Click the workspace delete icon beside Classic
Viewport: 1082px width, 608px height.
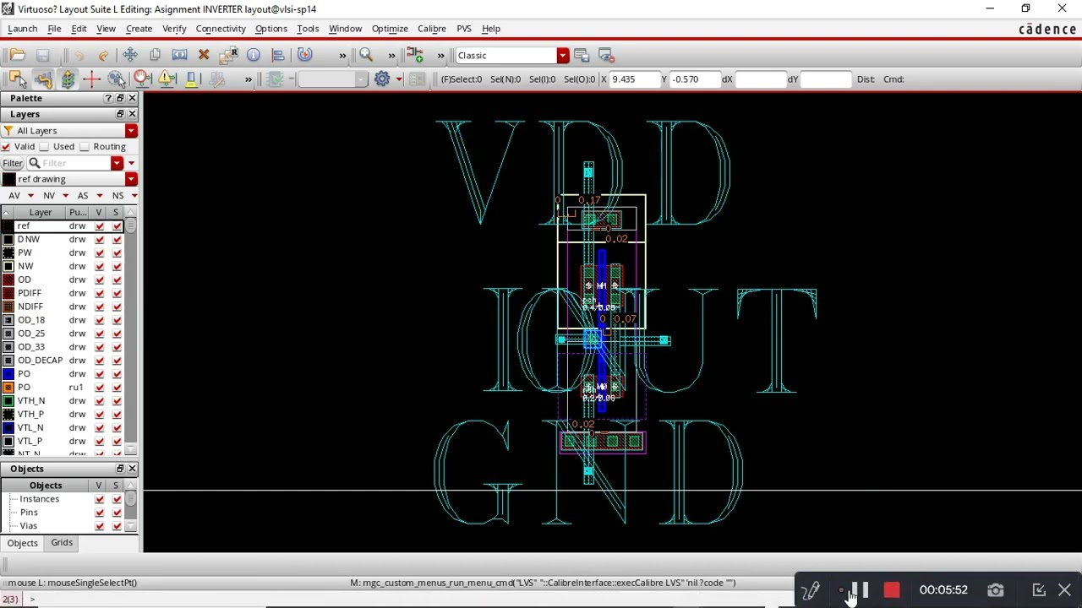(x=606, y=55)
